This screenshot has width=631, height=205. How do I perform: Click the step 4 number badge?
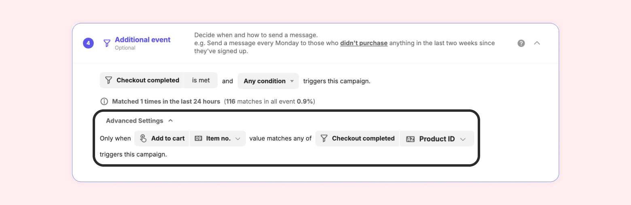pyautogui.click(x=88, y=43)
